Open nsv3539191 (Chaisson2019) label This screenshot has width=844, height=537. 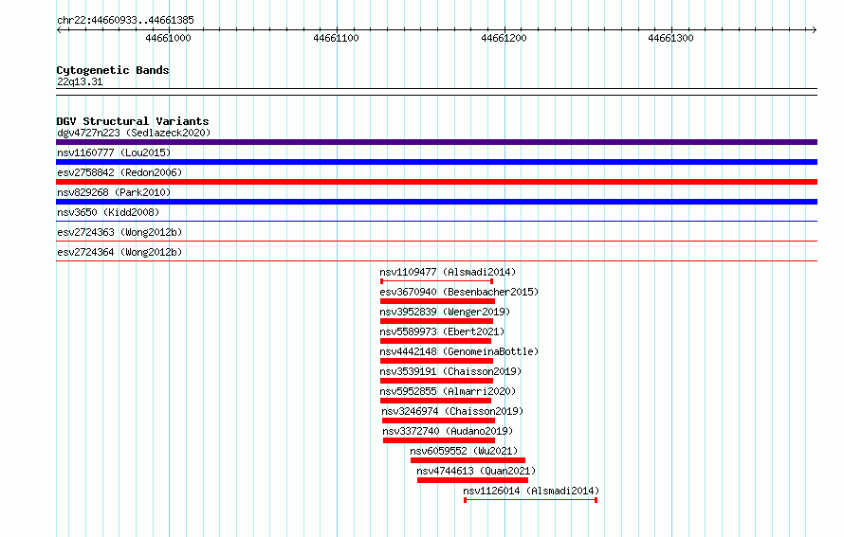pos(450,371)
